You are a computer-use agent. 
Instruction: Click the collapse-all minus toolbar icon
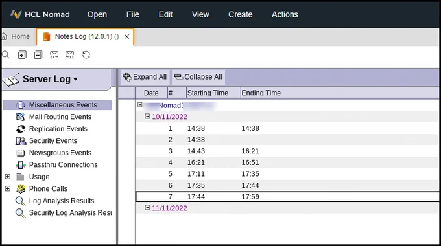click(38, 55)
